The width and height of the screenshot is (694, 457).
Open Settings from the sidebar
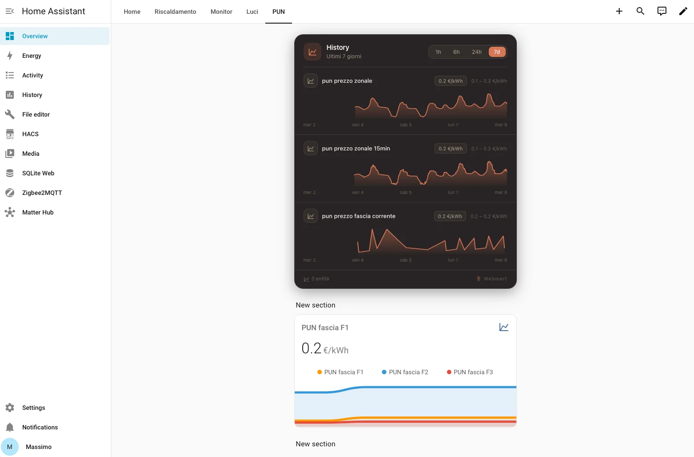(55, 408)
